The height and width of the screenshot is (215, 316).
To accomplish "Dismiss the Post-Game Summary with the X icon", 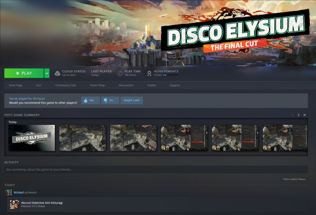I will [305, 115].
